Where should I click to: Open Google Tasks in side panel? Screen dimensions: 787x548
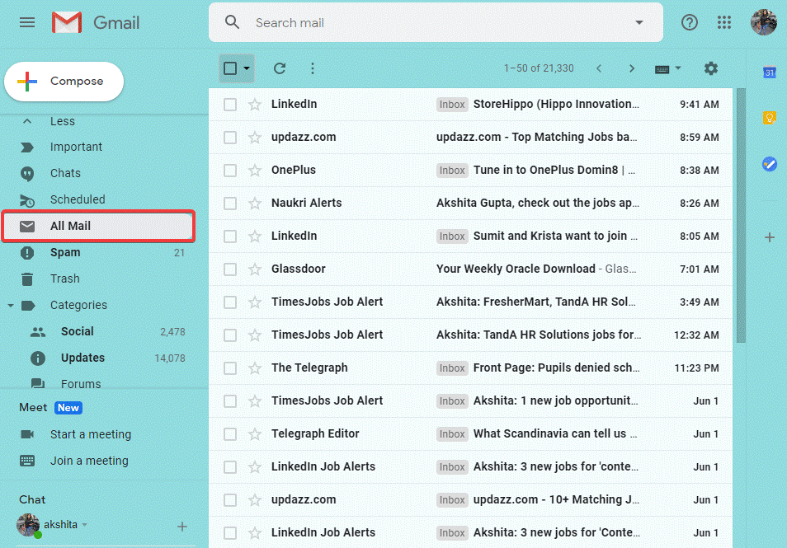point(769,164)
